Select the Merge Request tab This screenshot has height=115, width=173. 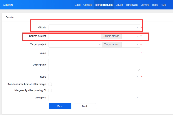pos(104,5)
